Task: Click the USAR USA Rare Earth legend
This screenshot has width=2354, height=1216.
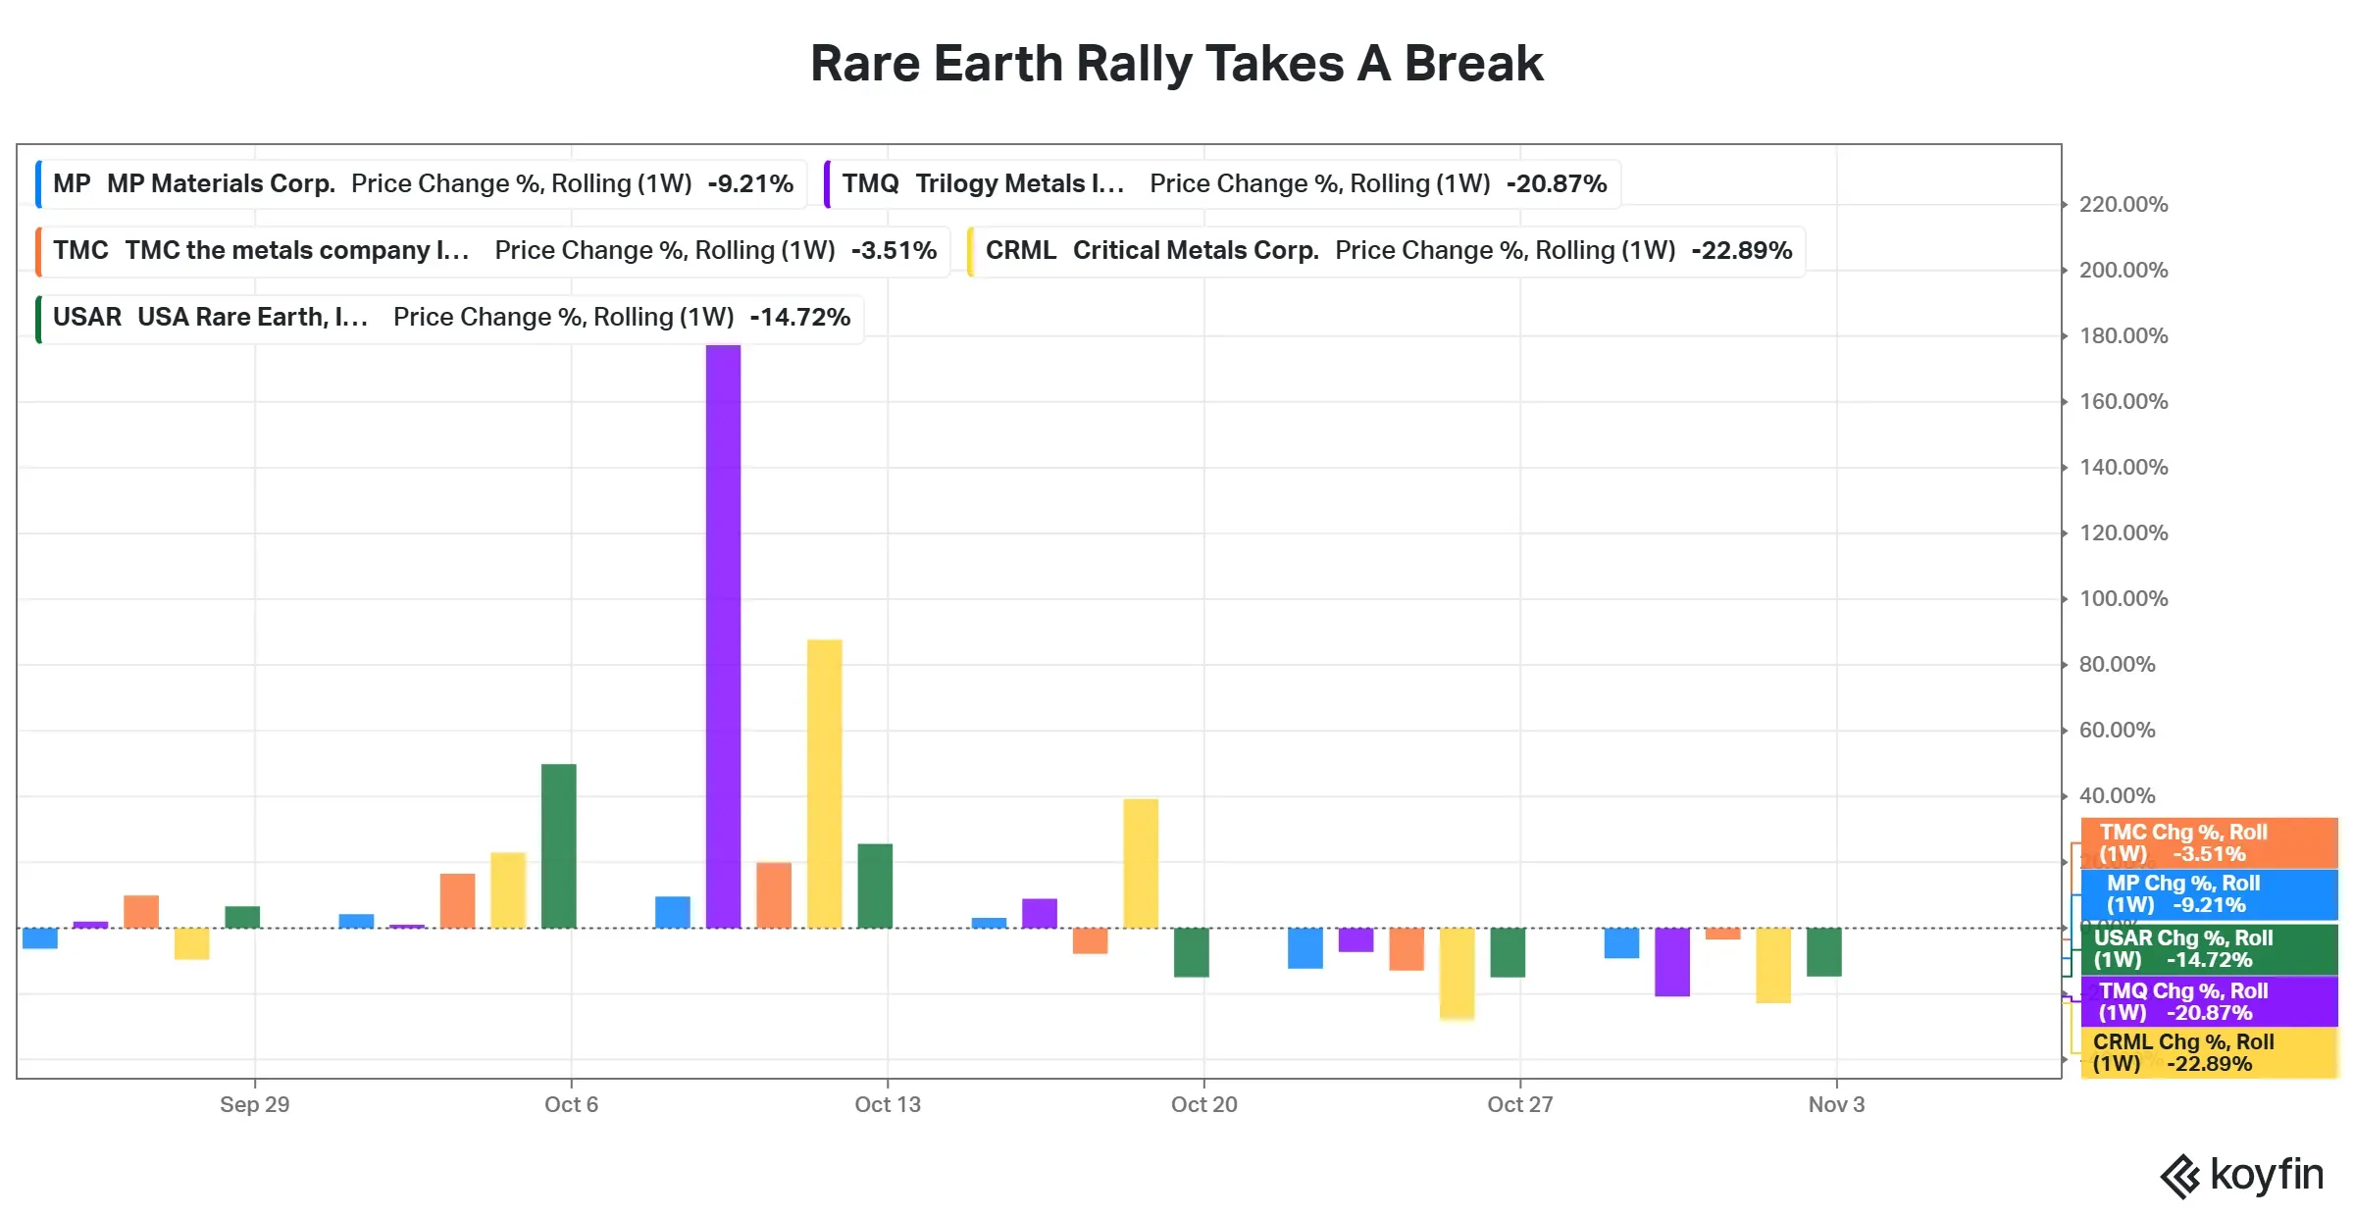Action: click(x=450, y=318)
